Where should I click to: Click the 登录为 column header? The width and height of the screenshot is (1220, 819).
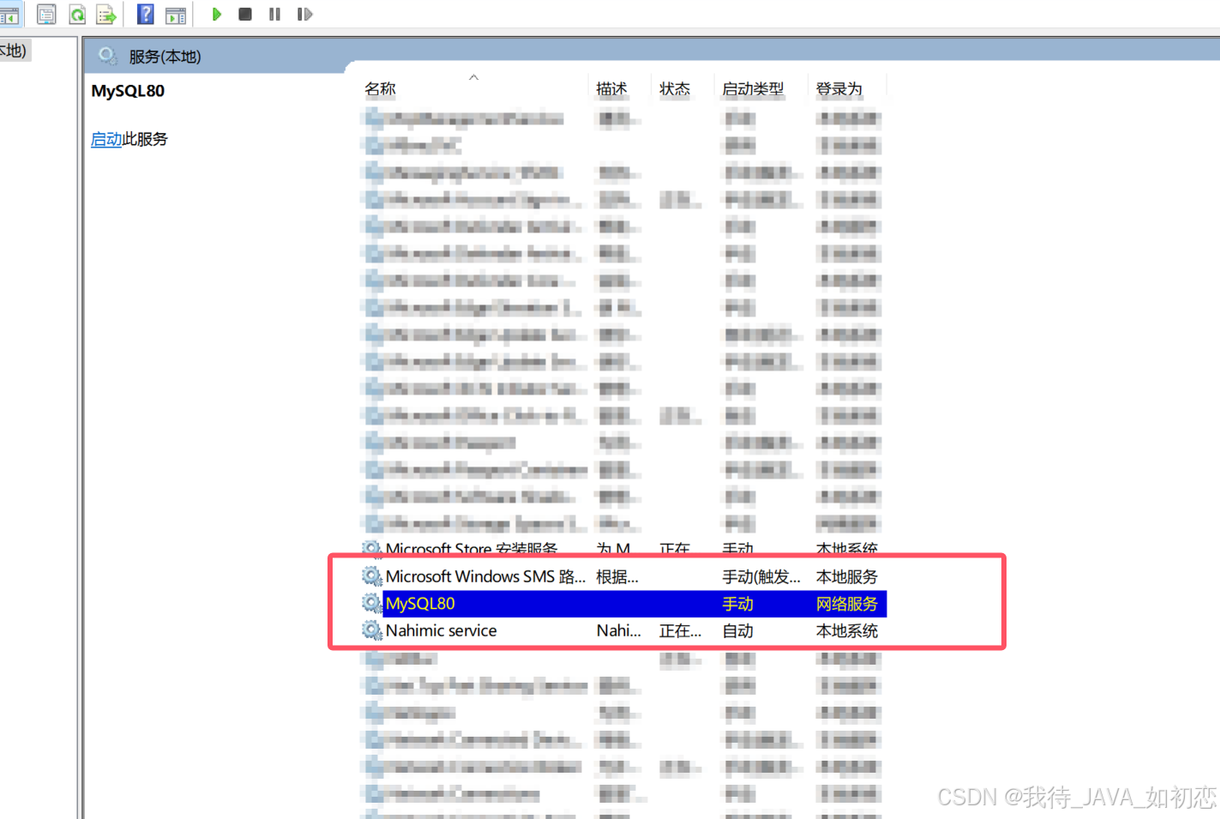(x=838, y=87)
